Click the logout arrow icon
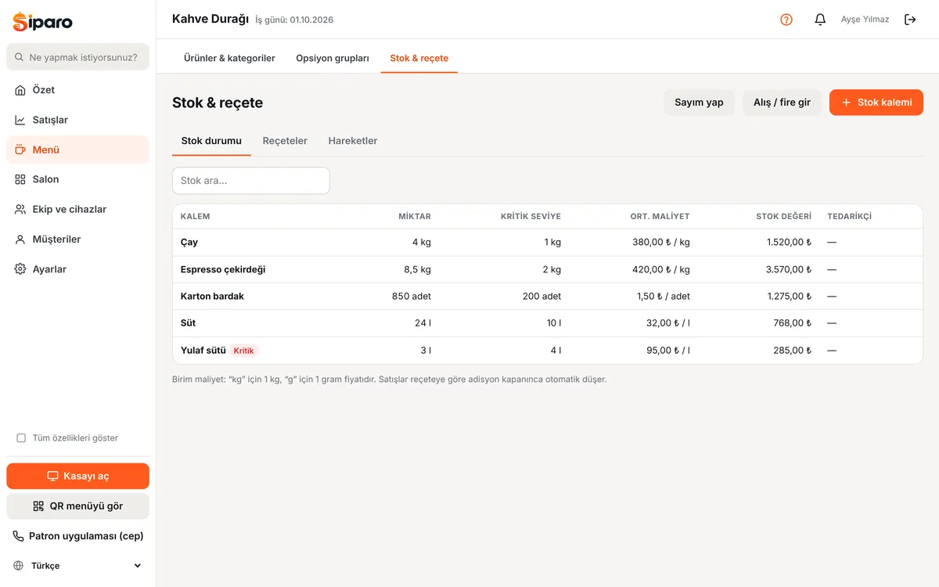The width and height of the screenshot is (939, 587). point(910,20)
